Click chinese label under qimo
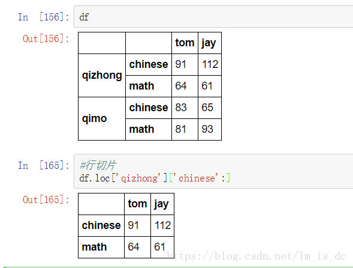 pos(149,108)
